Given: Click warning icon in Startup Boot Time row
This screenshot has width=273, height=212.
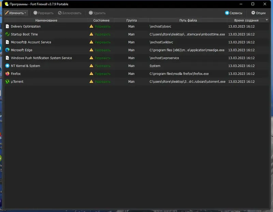Looking at the screenshot, I should click(x=91, y=34).
